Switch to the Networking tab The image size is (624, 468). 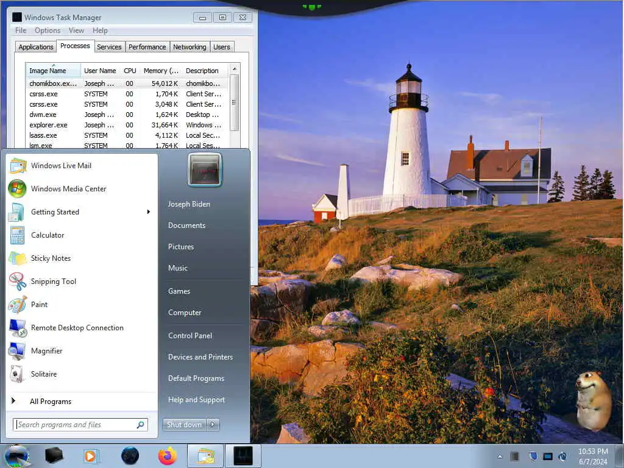[x=190, y=47]
